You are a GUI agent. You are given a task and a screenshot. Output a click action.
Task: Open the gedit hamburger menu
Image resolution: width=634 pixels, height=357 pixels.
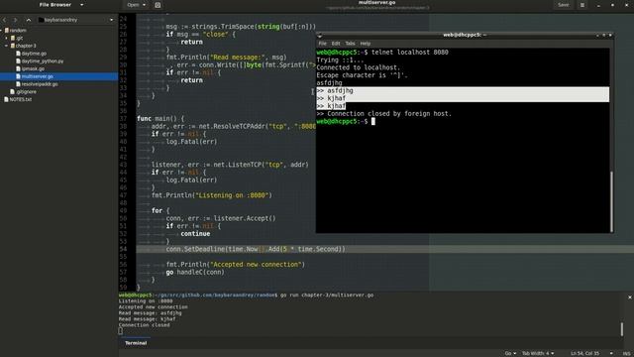[582, 5]
